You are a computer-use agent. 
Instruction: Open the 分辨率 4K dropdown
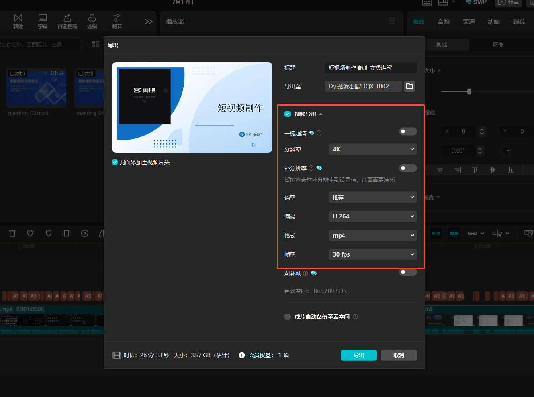[x=372, y=149]
